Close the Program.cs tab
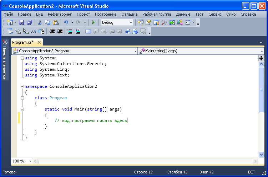This screenshot has width=268, height=177. click(x=39, y=42)
